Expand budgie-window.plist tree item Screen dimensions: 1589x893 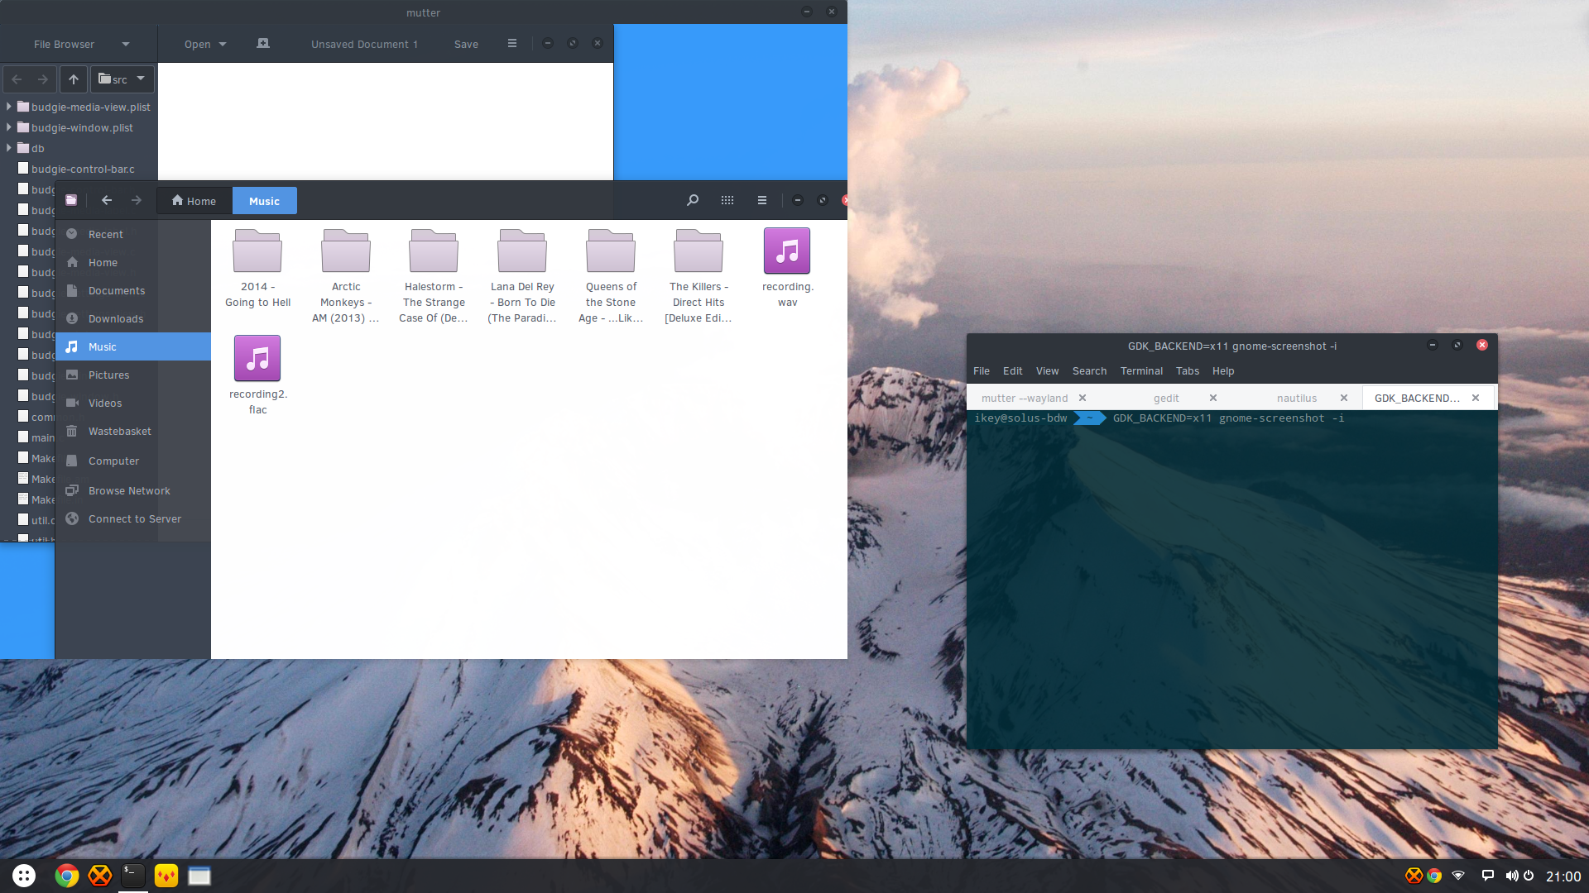(9, 127)
